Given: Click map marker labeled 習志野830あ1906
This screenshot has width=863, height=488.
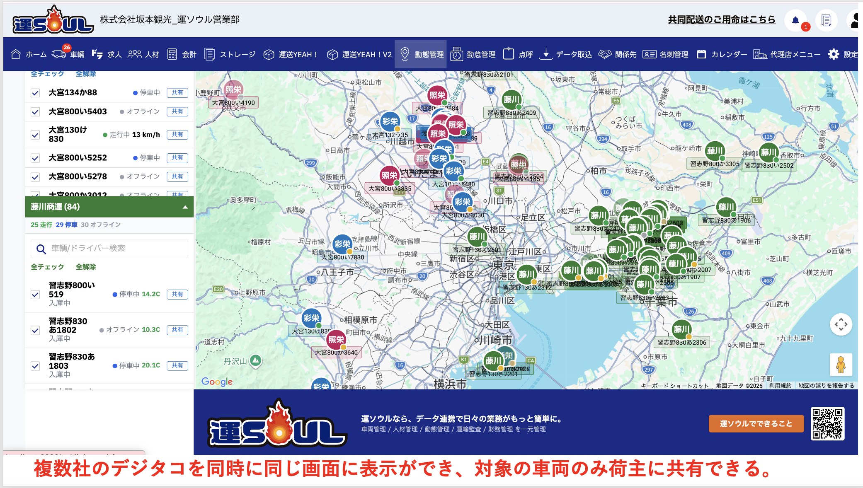Looking at the screenshot, I should click(726, 207).
